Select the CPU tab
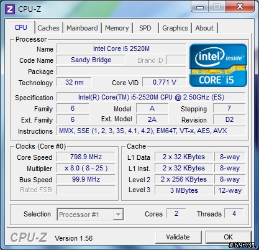The image size is (259, 250). click(20, 27)
